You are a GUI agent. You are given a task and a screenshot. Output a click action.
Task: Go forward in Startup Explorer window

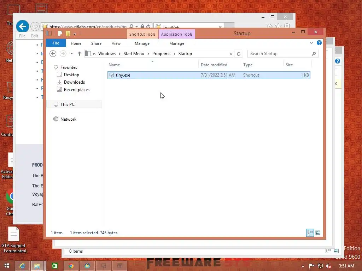63,54
